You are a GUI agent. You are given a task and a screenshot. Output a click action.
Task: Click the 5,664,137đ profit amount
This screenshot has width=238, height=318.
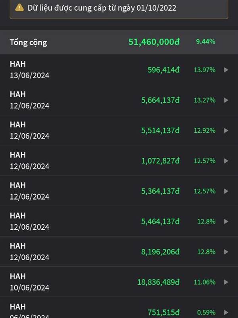click(x=160, y=100)
